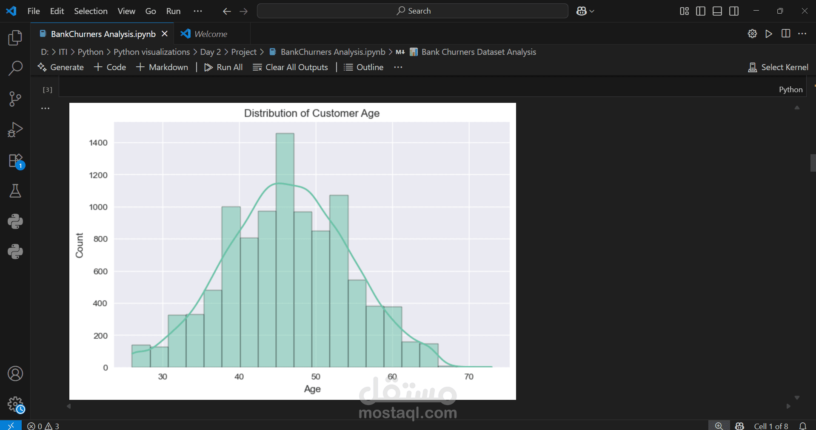Click Run All cells
Image resolution: width=816 pixels, height=430 pixels.
pyautogui.click(x=223, y=67)
